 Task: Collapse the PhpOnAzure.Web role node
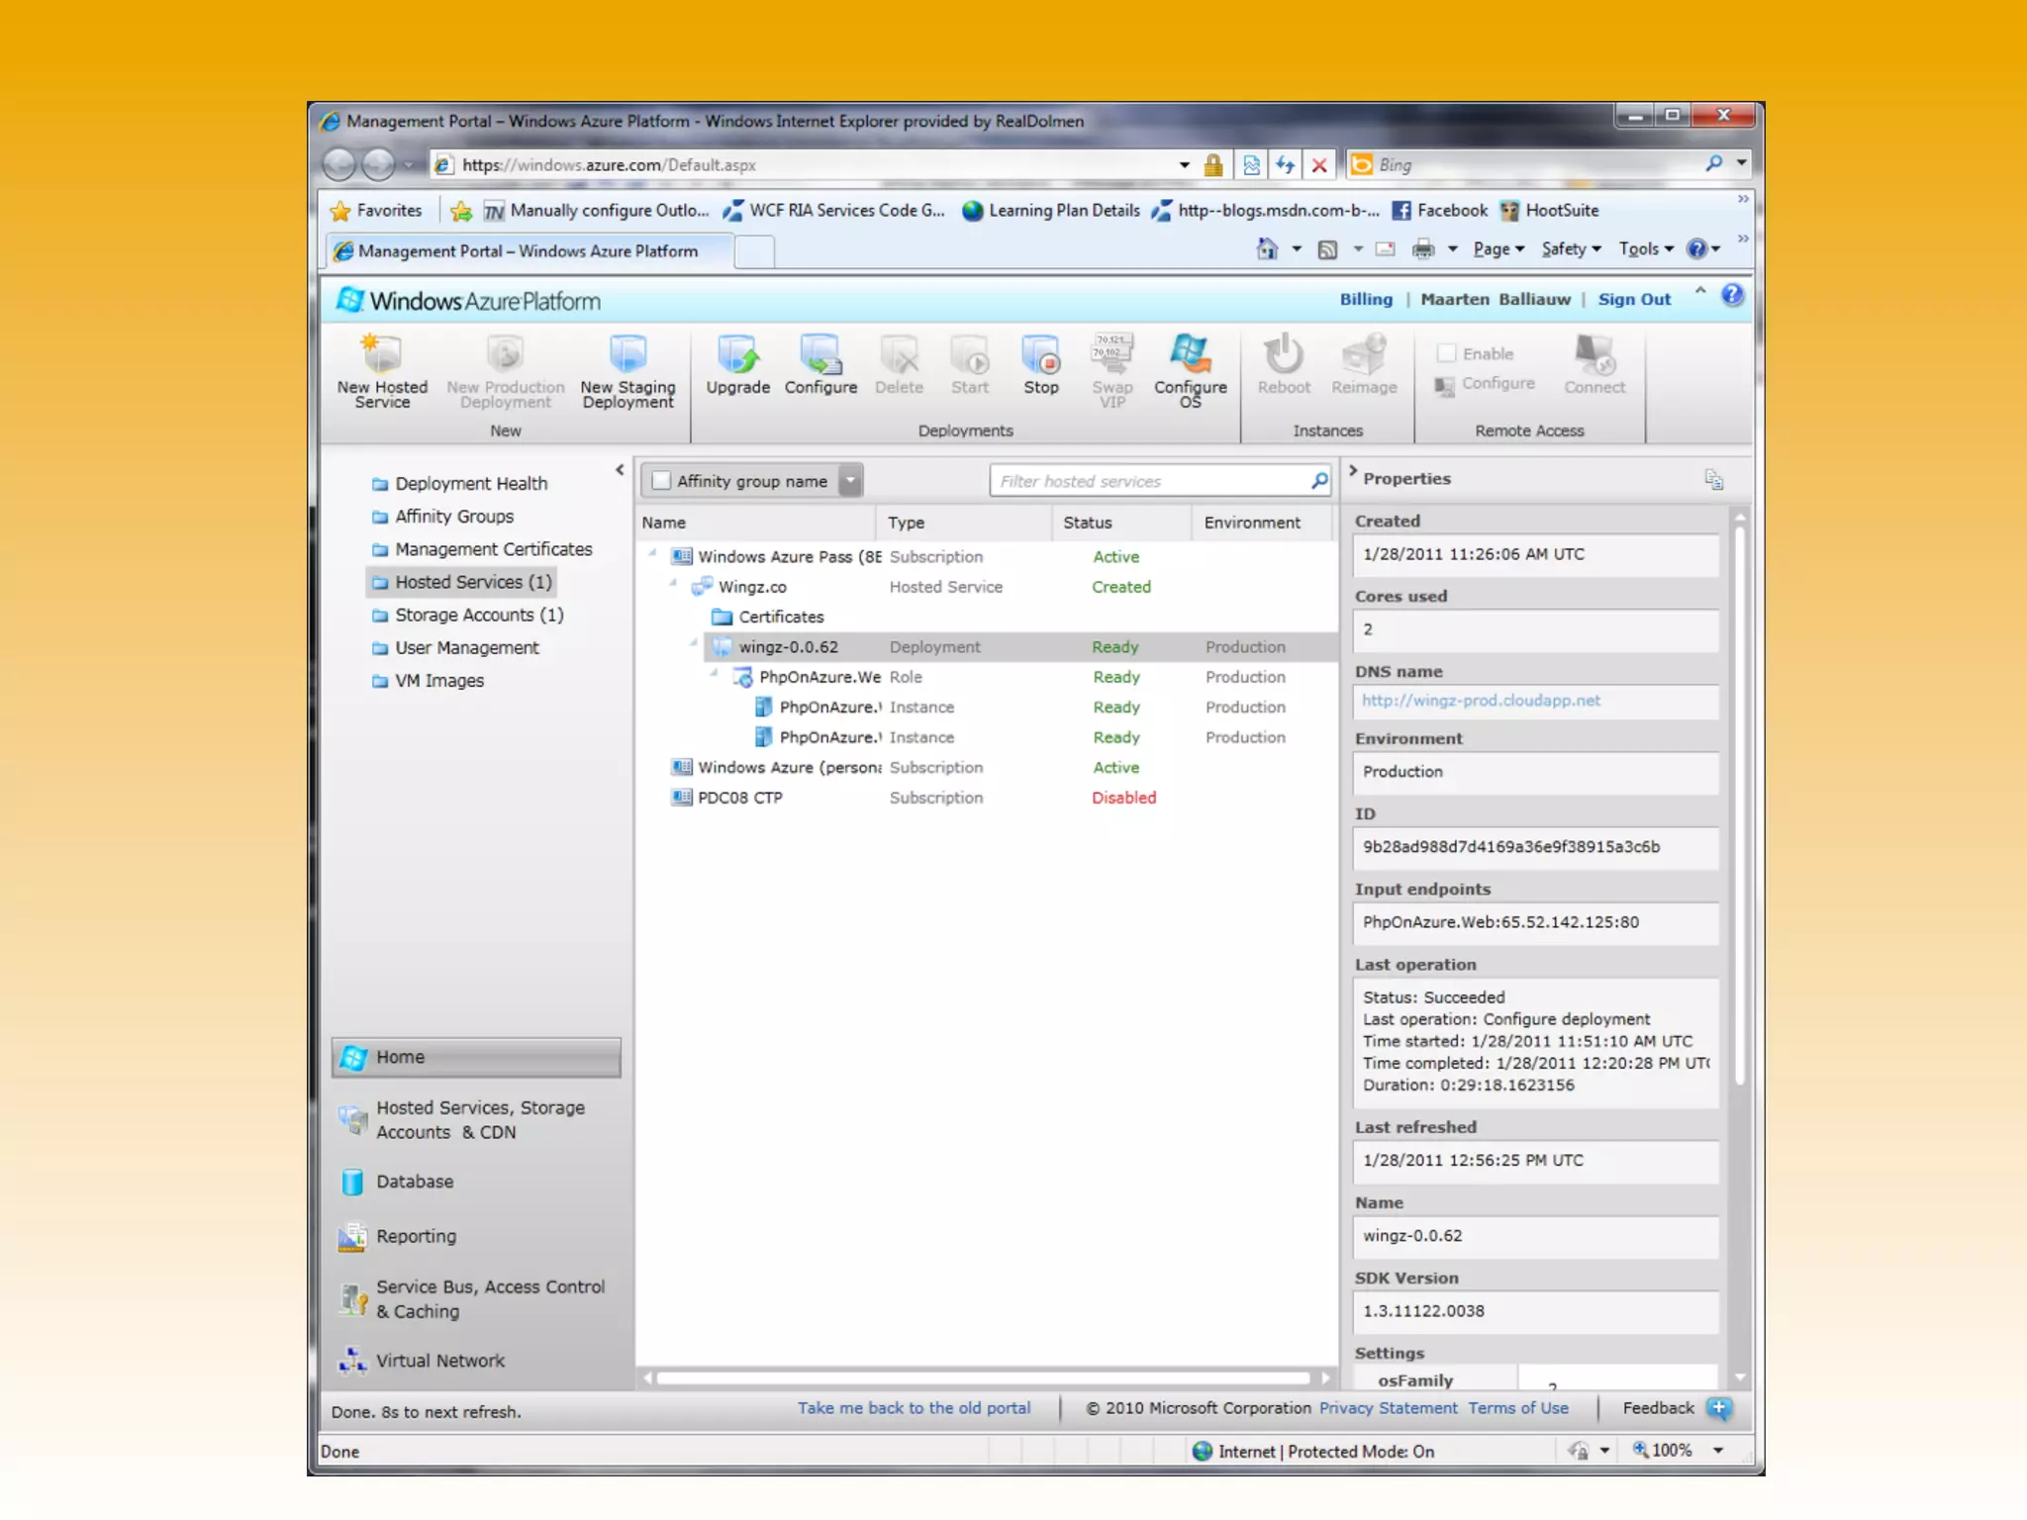click(x=715, y=674)
